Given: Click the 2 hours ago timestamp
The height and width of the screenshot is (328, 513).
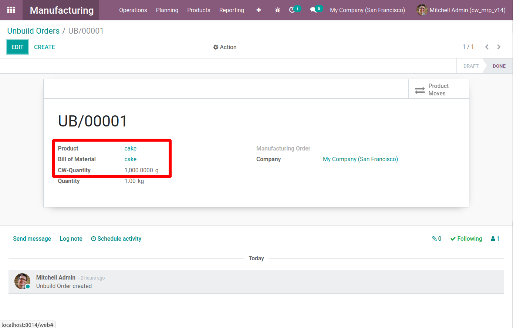Looking at the screenshot, I should coord(92,278).
